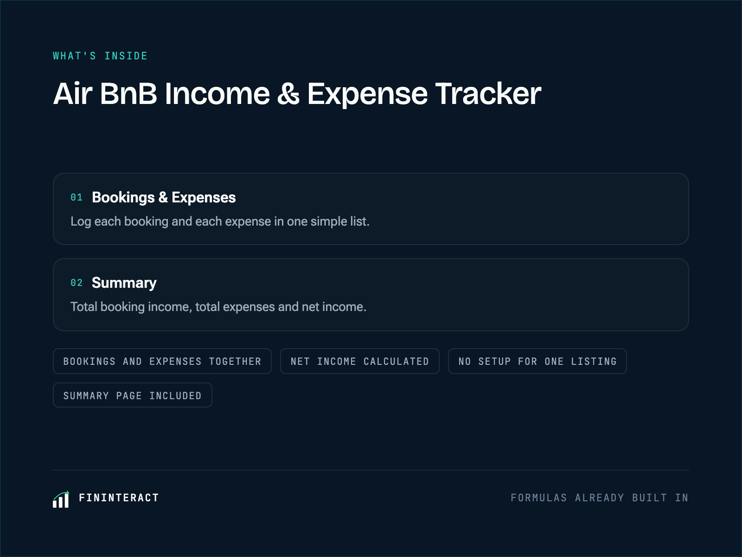Click the FININTERACT brand name
Screen dimensions: 742x557
click(x=119, y=498)
